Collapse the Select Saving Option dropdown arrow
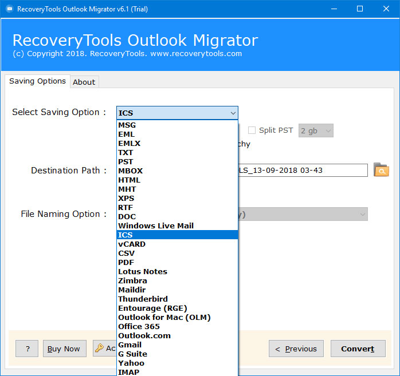This screenshot has width=400, height=376. click(x=232, y=113)
